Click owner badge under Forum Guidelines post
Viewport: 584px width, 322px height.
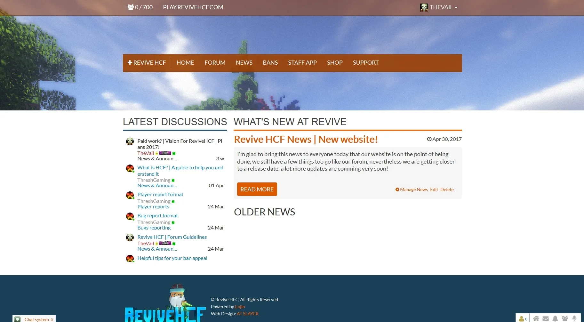(165, 244)
